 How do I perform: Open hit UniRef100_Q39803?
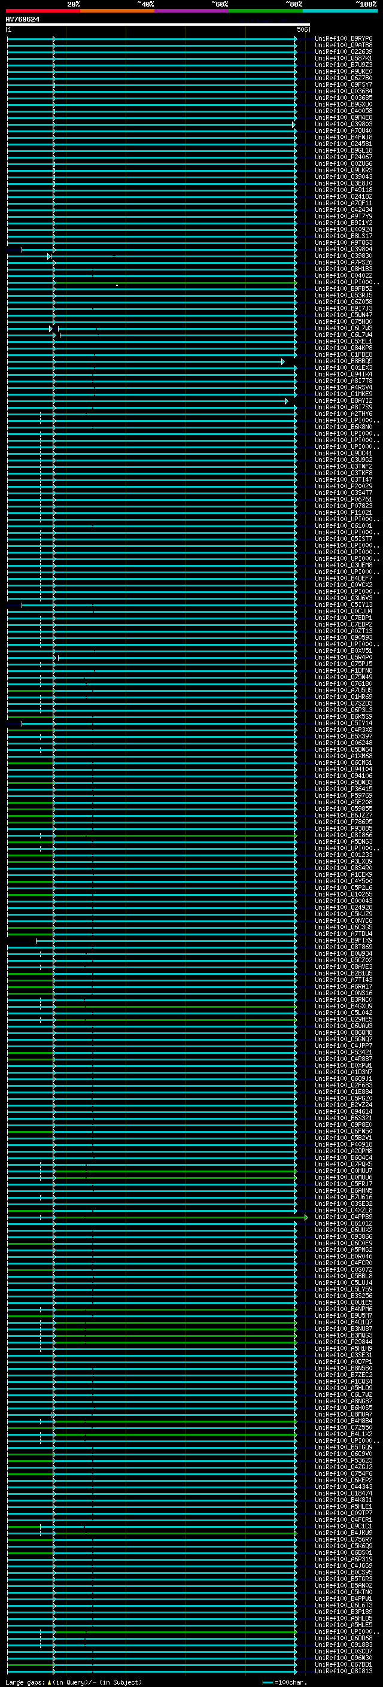pyautogui.click(x=343, y=124)
